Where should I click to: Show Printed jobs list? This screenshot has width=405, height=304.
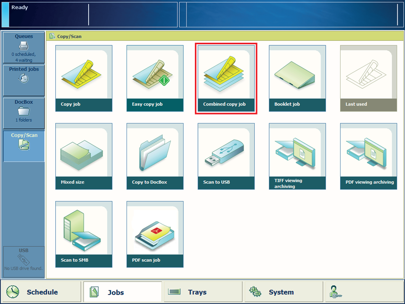(24, 80)
